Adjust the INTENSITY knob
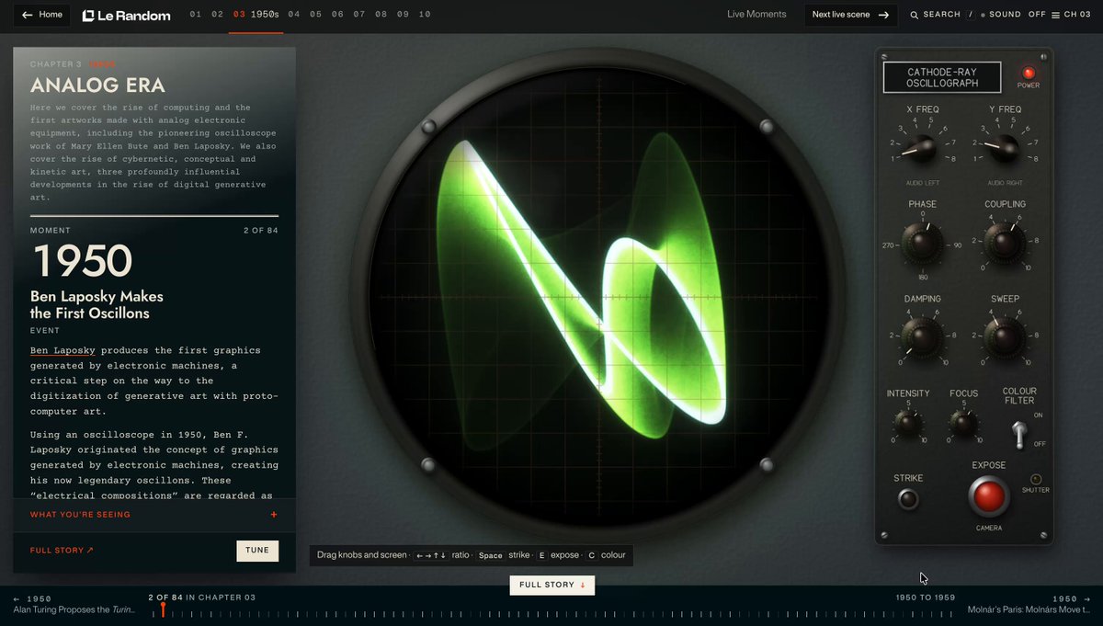1103x626 pixels. (x=908, y=424)
